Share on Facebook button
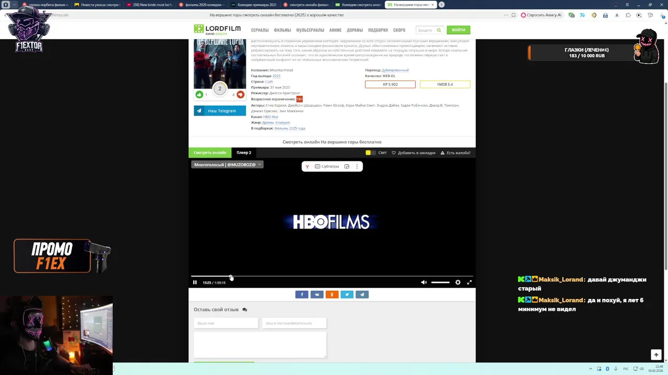 tap(302, 294)
